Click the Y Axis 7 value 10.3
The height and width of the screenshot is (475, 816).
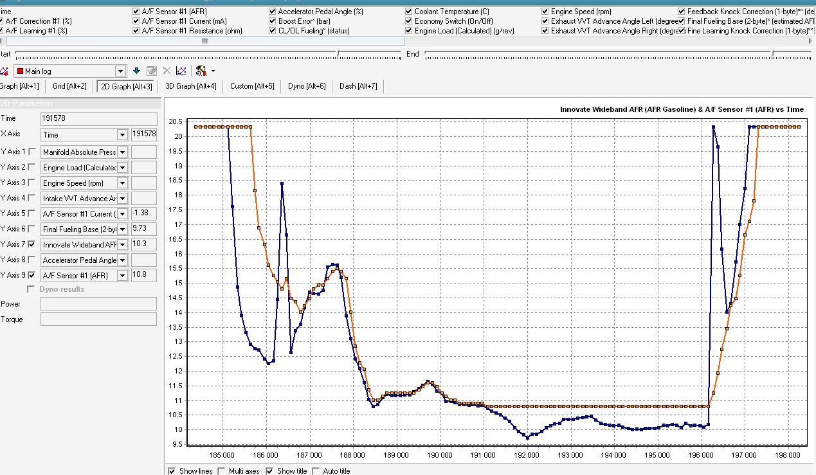coord(143,245)
